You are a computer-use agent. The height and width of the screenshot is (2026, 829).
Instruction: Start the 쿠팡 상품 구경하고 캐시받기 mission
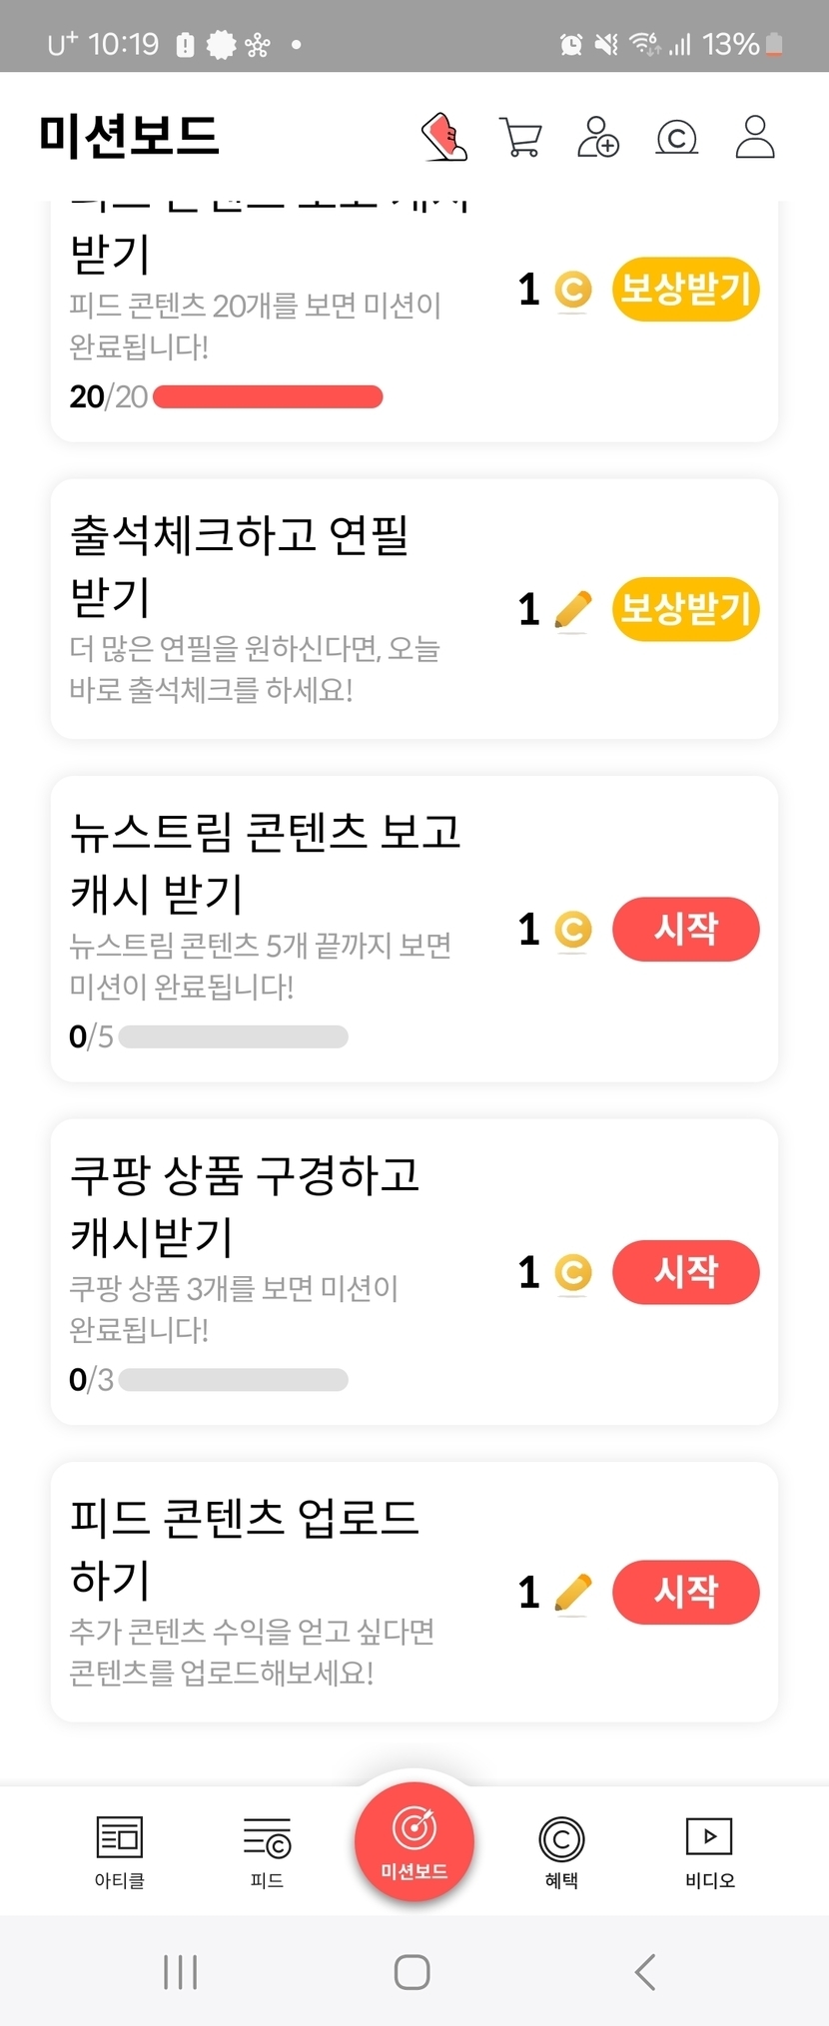[685, 1271]
